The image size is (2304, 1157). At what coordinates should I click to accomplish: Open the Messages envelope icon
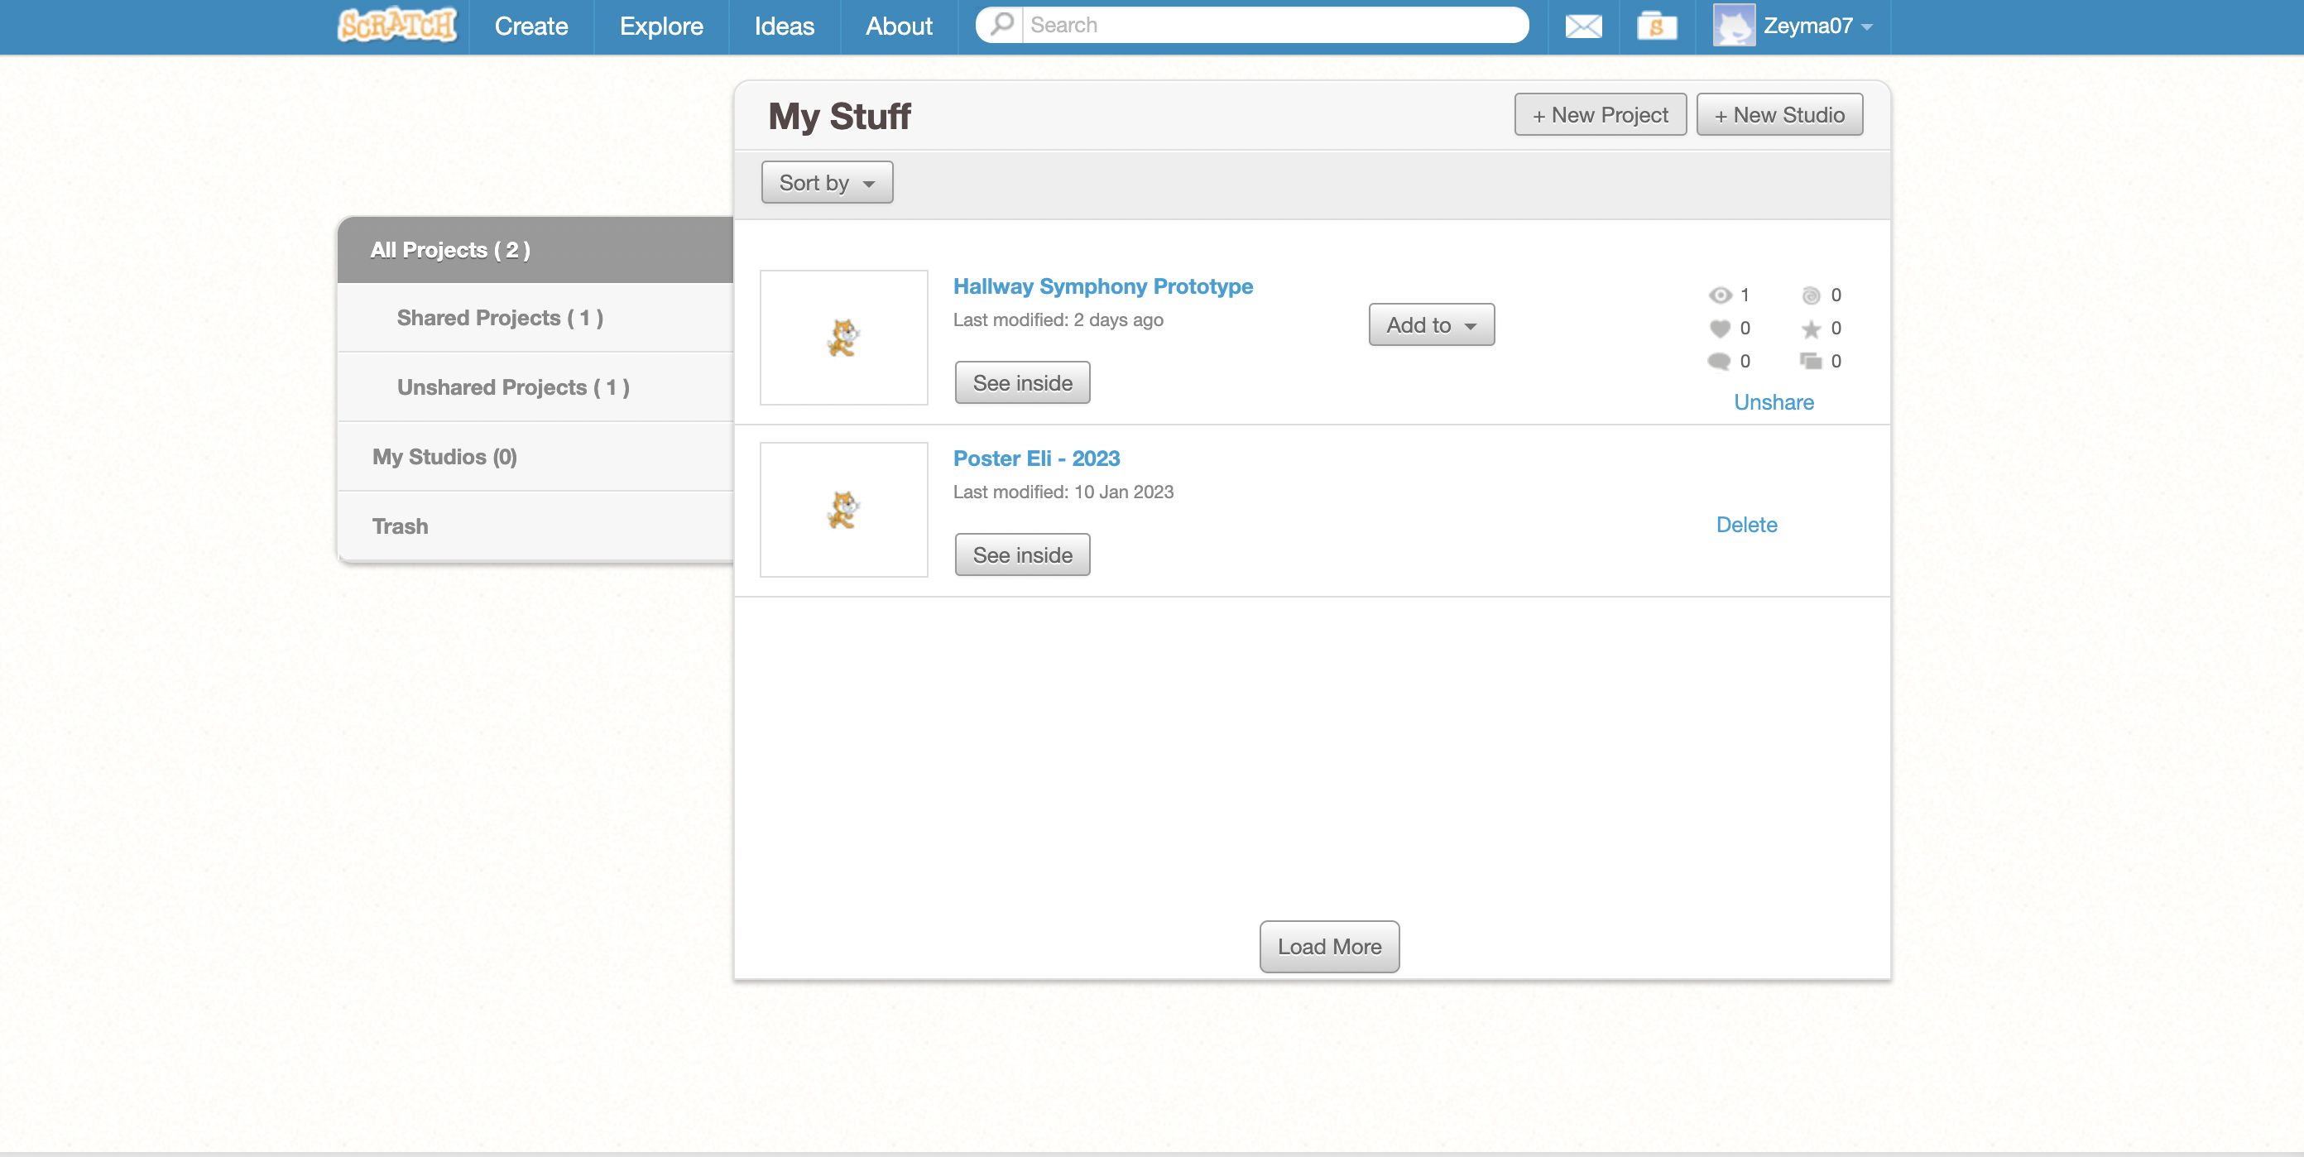point(1583,26)
